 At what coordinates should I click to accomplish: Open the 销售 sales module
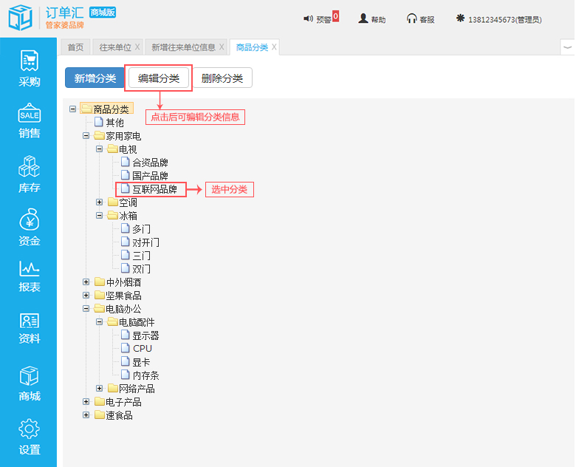(x=29, y=120)
